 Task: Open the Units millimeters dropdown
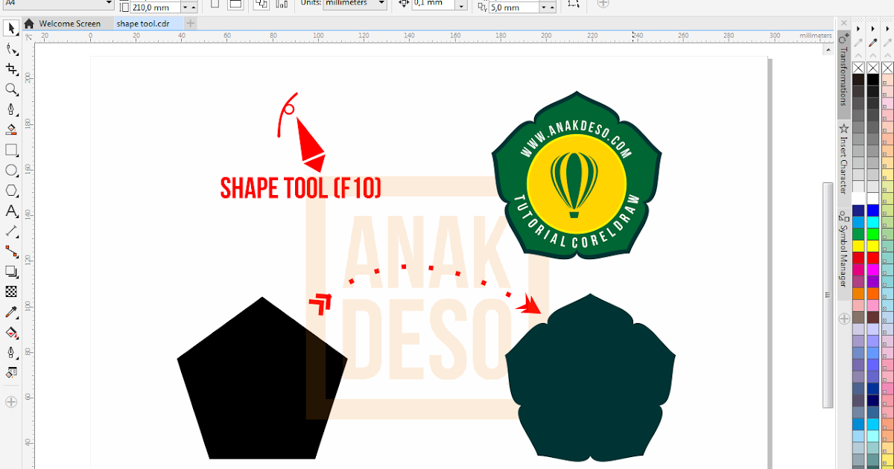[x=381, y=4]
